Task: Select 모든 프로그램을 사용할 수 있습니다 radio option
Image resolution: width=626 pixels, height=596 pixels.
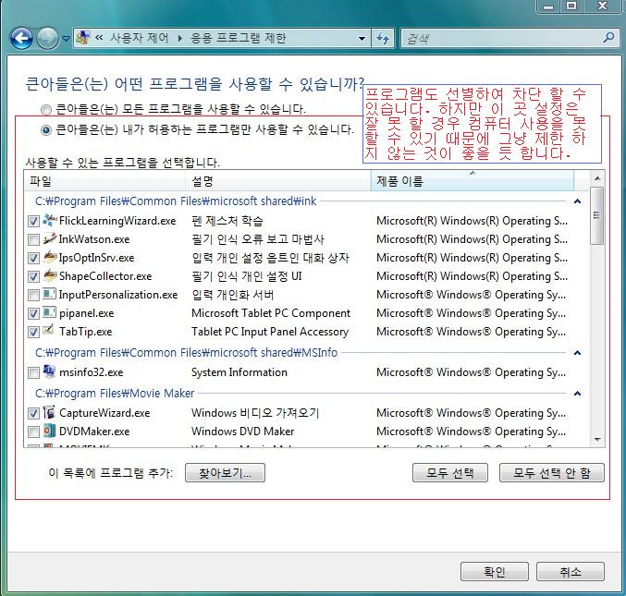Action: pos(46,109)
